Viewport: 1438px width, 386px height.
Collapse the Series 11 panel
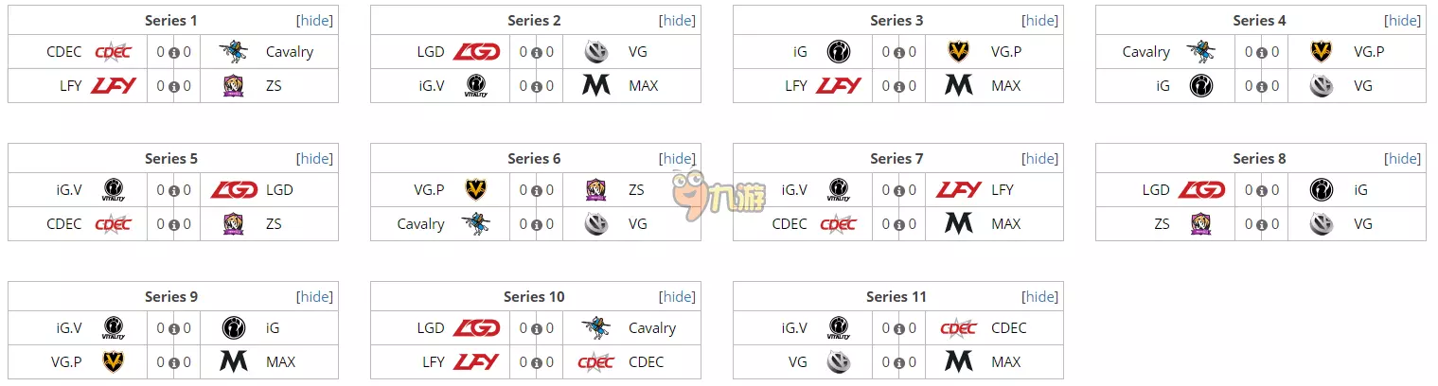[1040, 296]
